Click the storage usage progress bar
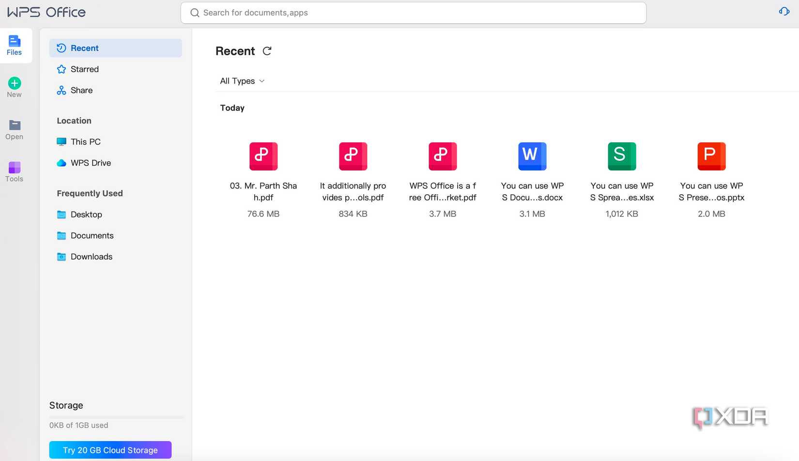 tap(116, 416)
